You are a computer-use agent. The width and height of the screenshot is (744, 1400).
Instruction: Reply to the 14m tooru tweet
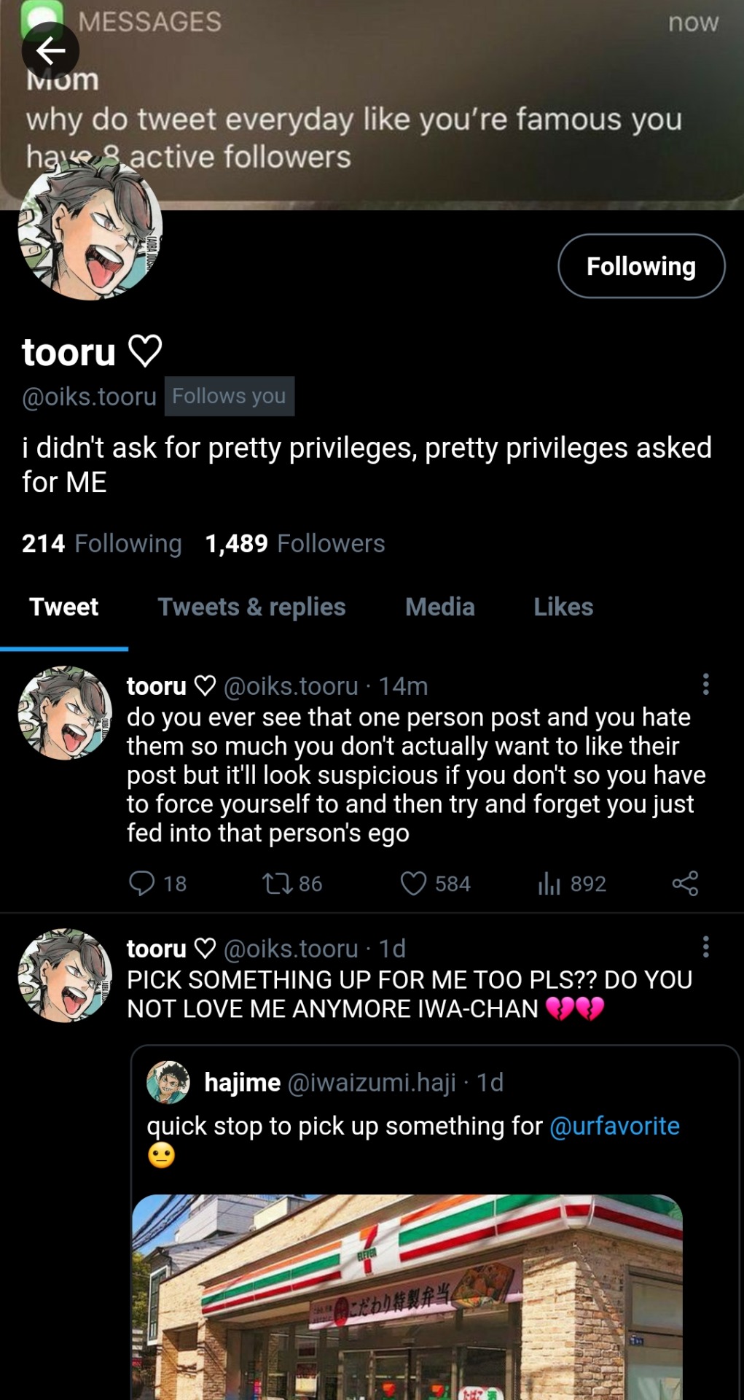141,883
